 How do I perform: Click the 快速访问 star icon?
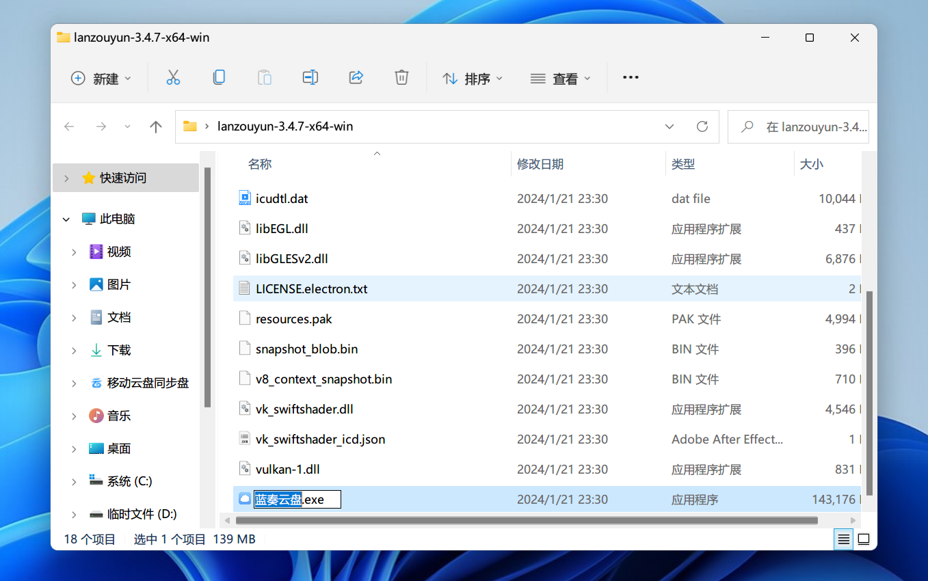(x=88, y=178)
